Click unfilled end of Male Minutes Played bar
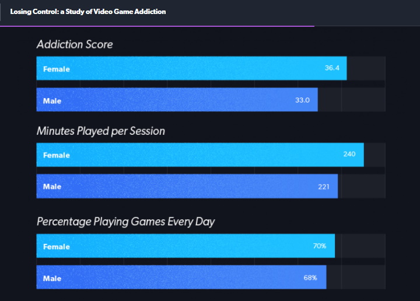The width and height of the screenshot is (420, 301). [362, 187]
